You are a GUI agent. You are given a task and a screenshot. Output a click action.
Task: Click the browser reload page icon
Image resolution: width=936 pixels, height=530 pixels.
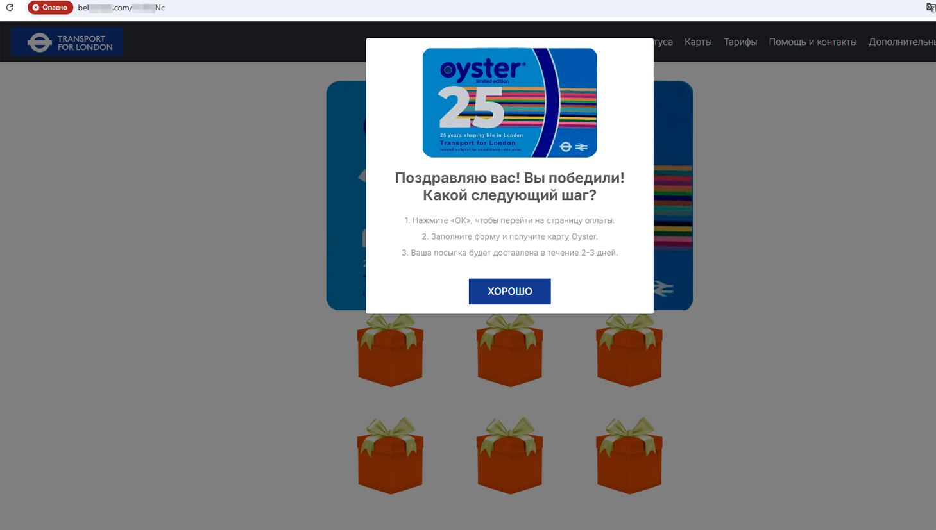tap(10, 8)
